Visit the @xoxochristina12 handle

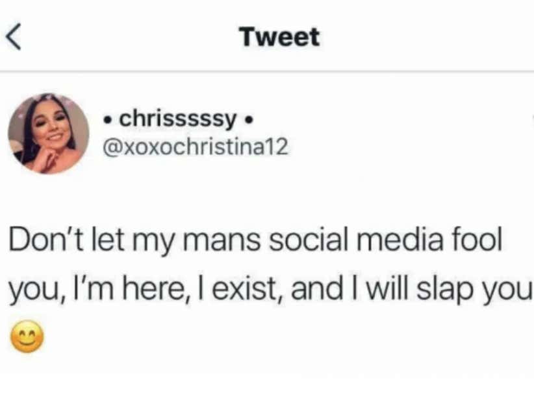(195, 148)
